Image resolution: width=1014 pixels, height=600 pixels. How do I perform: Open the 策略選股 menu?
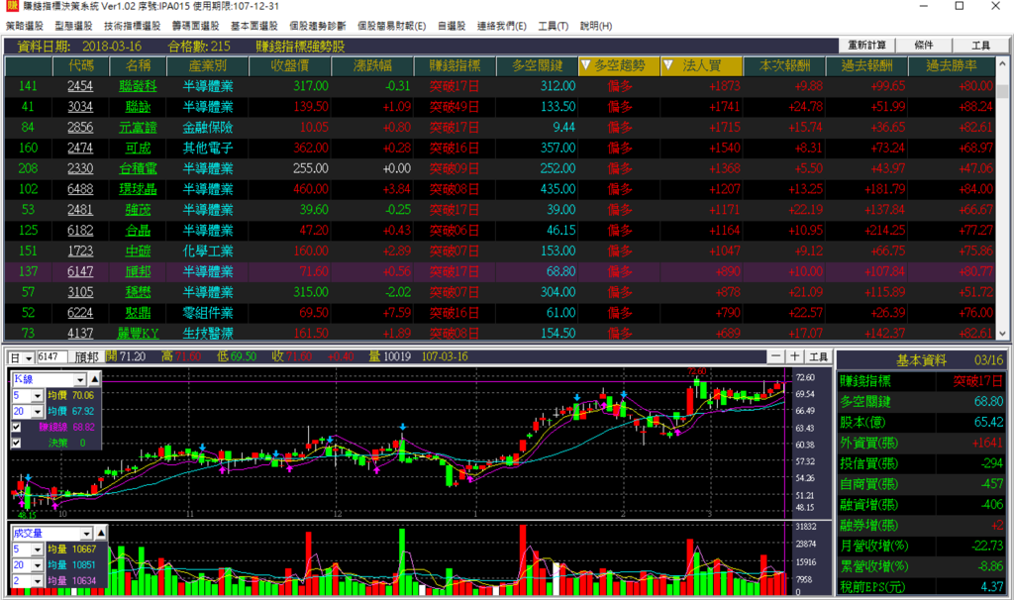click(25, 26)
